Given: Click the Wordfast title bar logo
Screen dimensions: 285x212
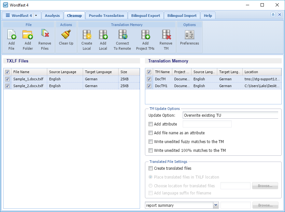Looking at the screenshot, I should 6,5.
